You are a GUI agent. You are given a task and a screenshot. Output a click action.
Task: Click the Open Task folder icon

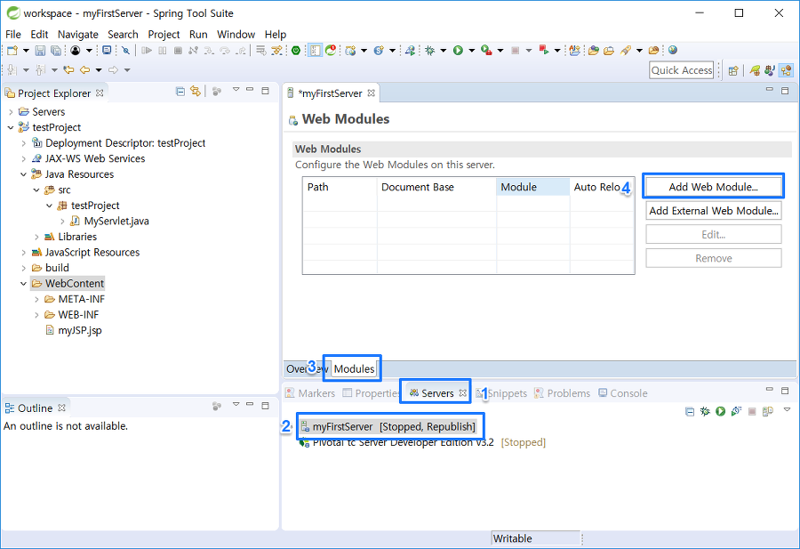click(x=609, y=50)
